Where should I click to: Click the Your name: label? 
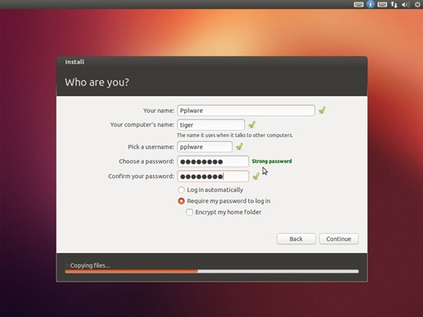click(158, 111)
